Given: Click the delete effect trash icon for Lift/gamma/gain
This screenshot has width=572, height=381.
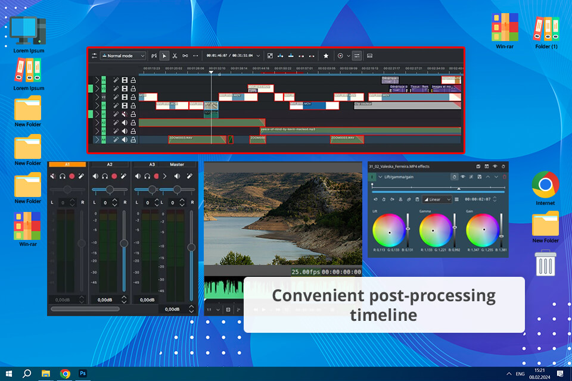Looking at the screenshot, I should [x=505, y=177].
